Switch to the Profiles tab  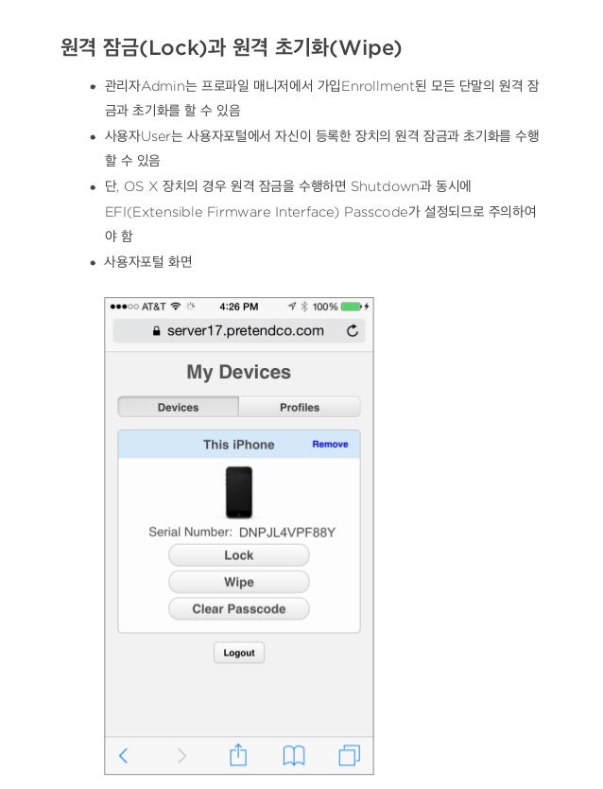(x=300, y=407)
